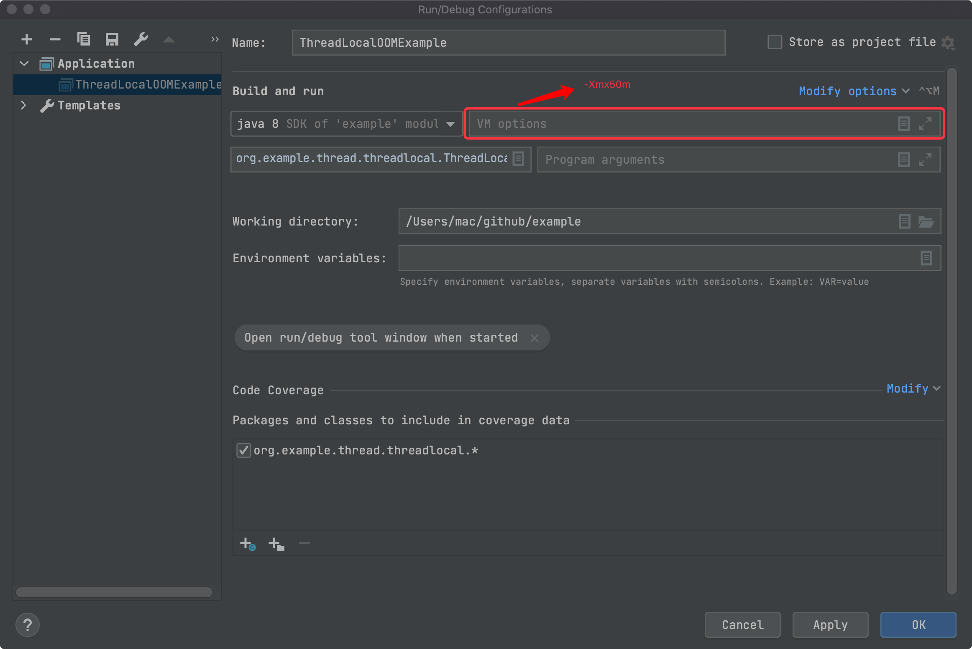Open edit templates wrench icon

point(141,39)
